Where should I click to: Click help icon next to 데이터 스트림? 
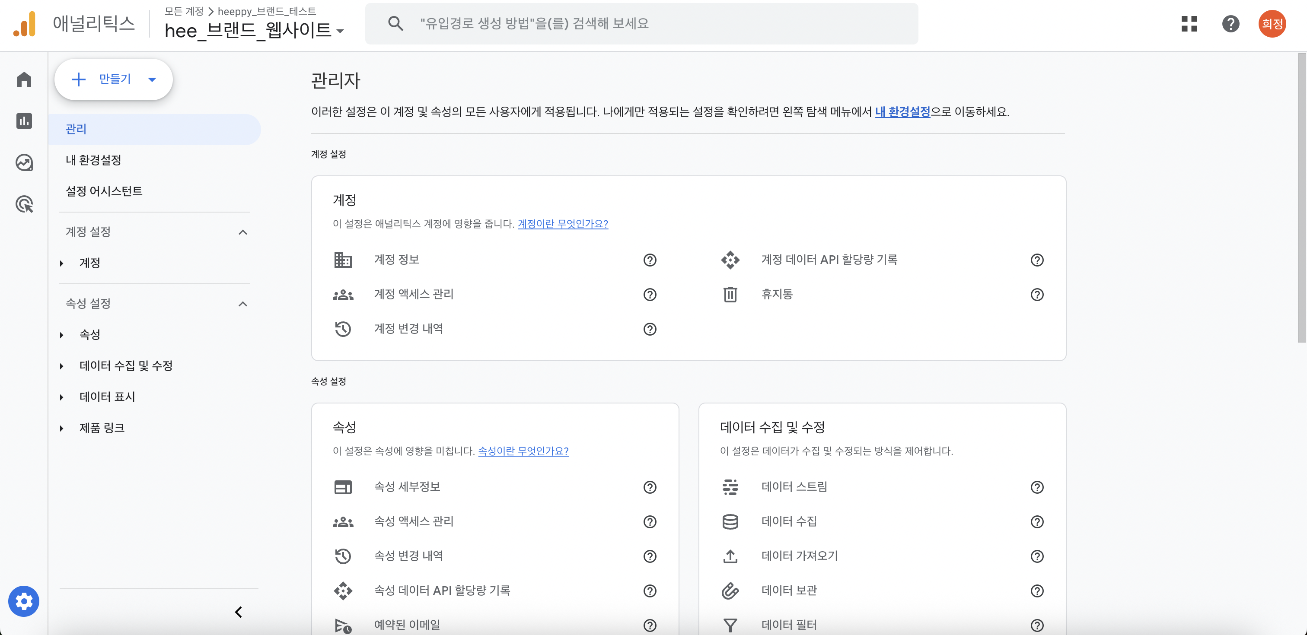pyautogui.click(x=1037, y=487)
